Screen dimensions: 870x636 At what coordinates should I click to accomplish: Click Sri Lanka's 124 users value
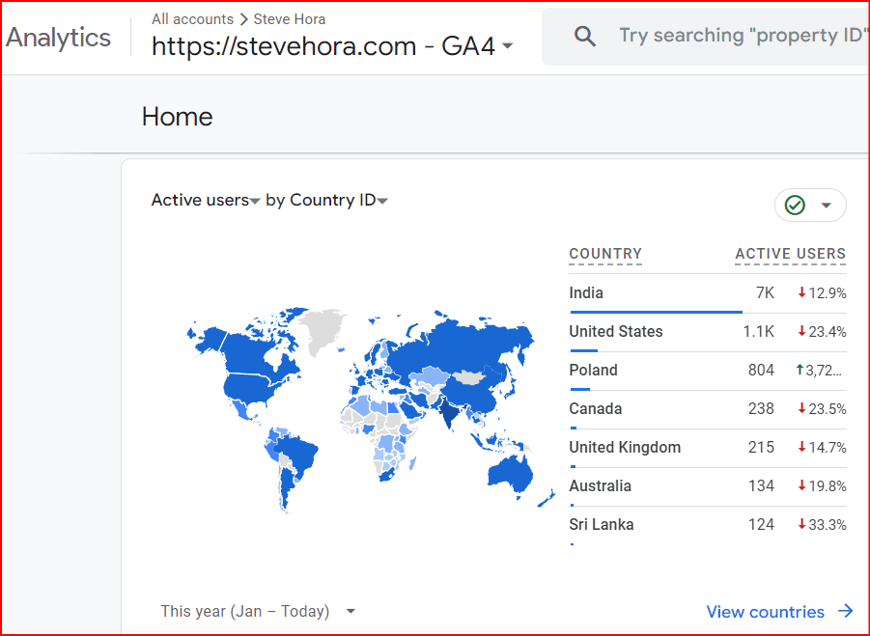pos(761,525)
